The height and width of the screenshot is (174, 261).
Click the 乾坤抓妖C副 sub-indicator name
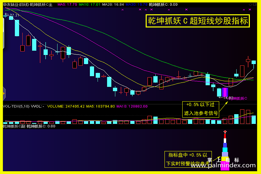14,126
